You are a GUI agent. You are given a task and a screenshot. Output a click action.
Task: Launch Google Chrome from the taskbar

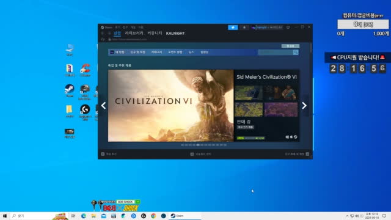tap(153, 216)
